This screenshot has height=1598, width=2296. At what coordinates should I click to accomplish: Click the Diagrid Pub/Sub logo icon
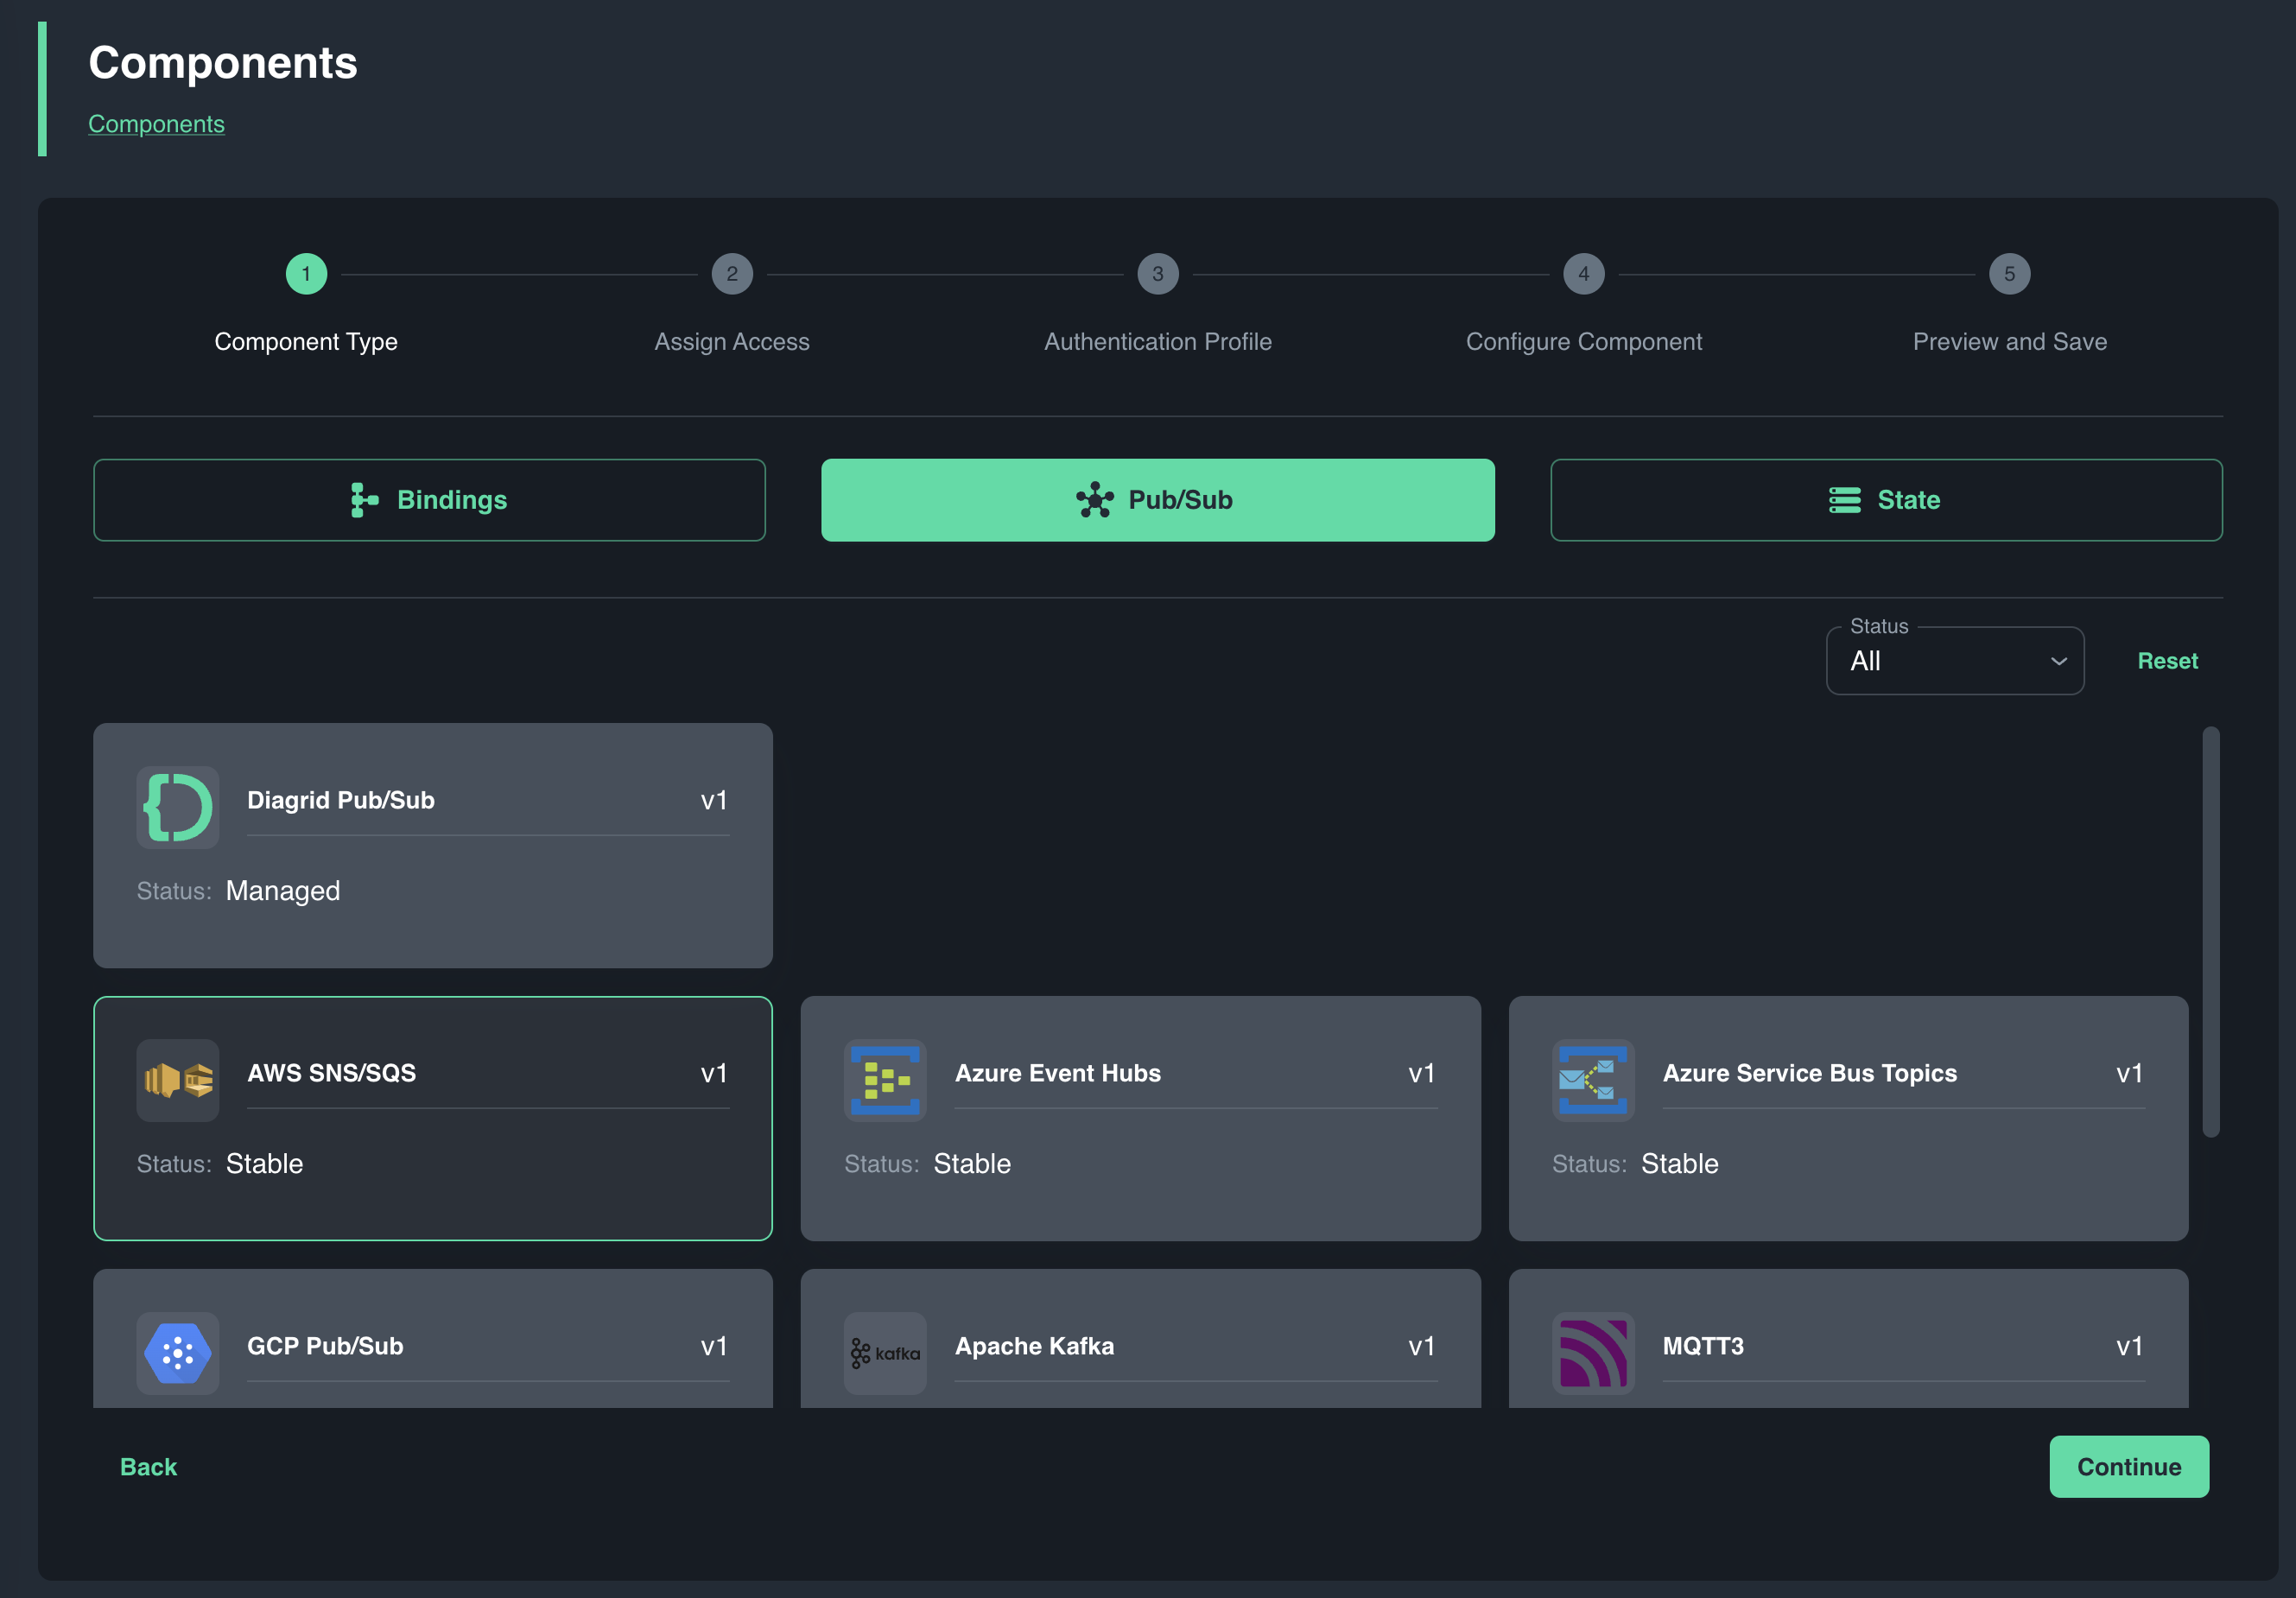[178, 807]
